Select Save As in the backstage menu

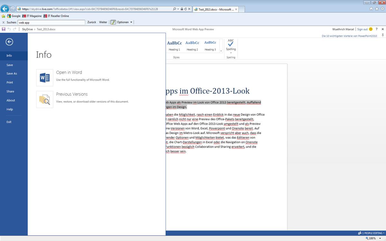[x=14, y=74]
